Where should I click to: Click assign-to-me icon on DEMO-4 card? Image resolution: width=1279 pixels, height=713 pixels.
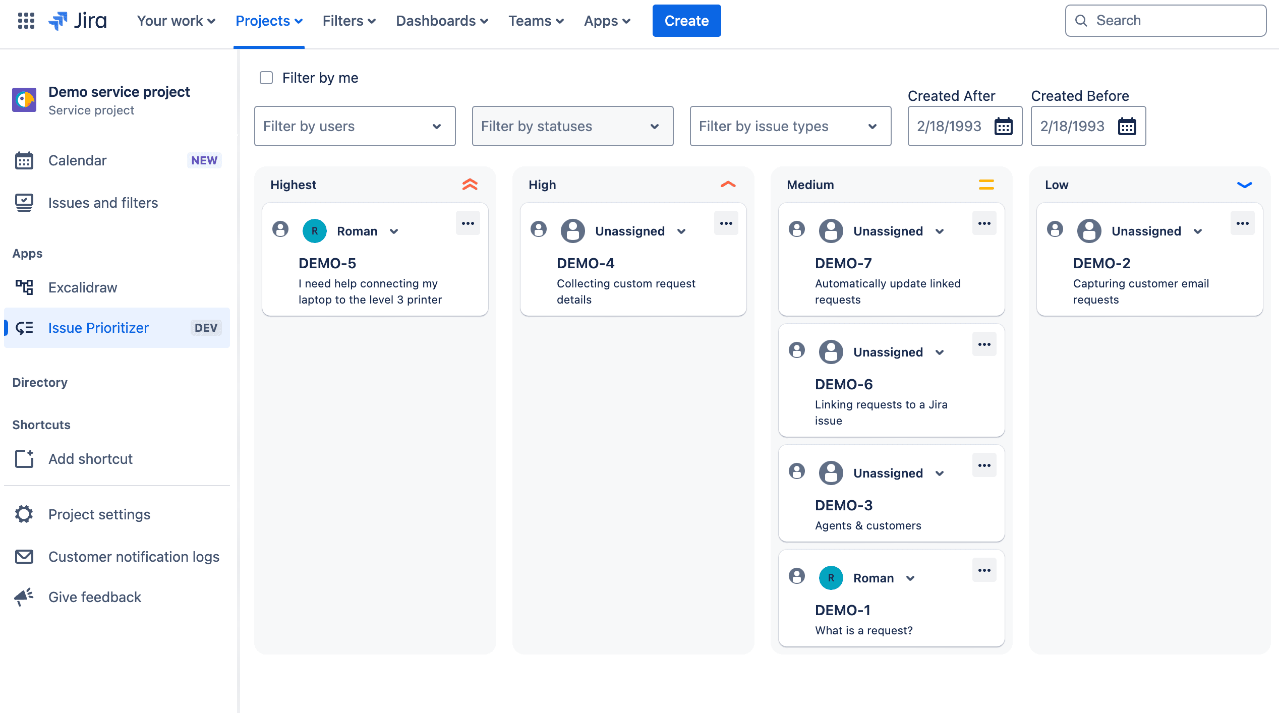(539, 229)
